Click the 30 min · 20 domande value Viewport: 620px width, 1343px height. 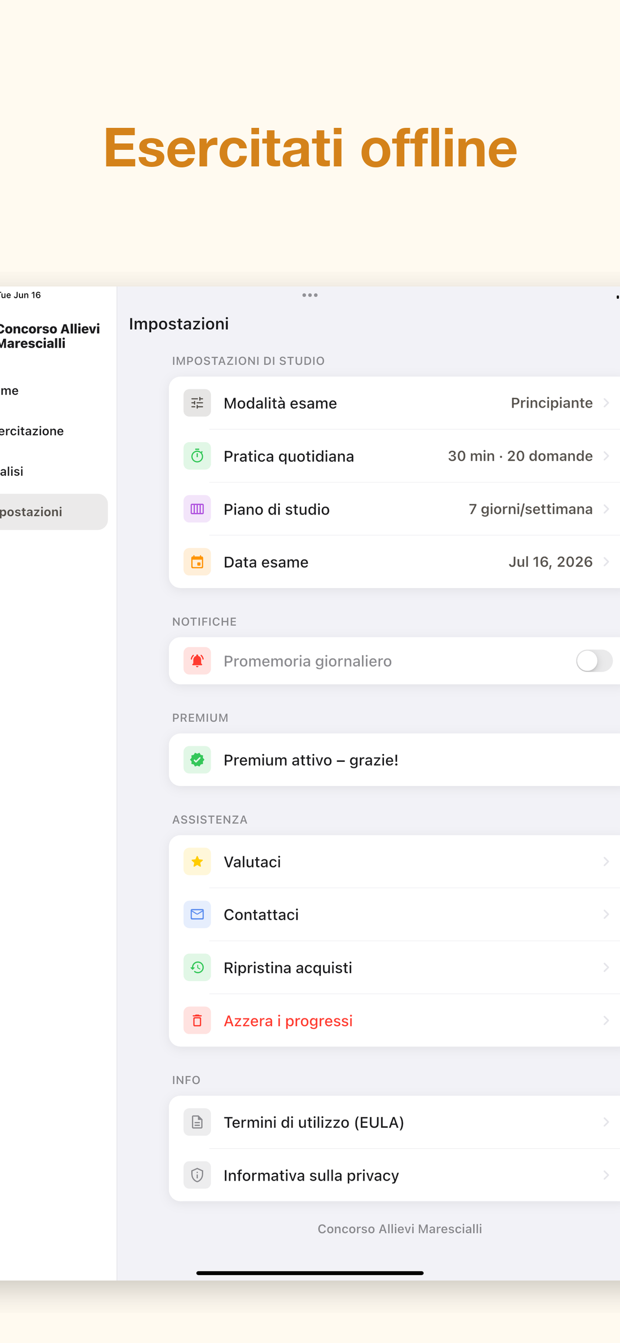(x=520, y=456)
